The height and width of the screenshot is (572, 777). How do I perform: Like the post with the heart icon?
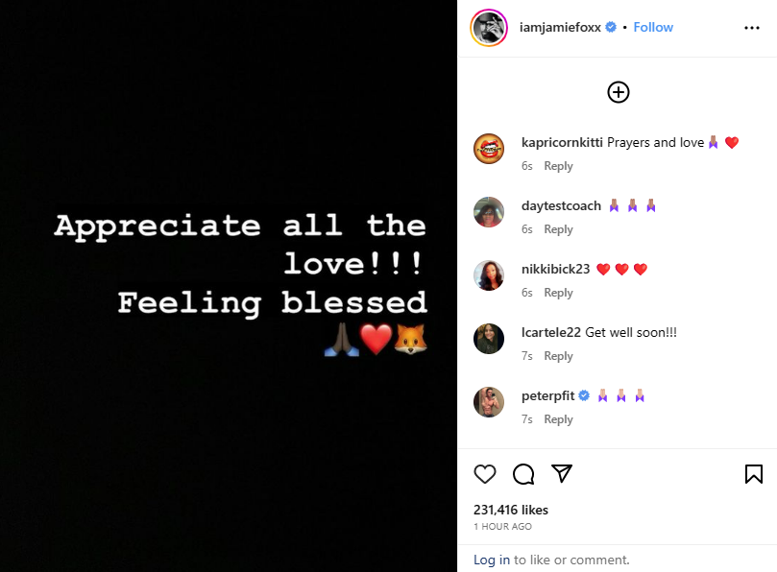point(485,474)
